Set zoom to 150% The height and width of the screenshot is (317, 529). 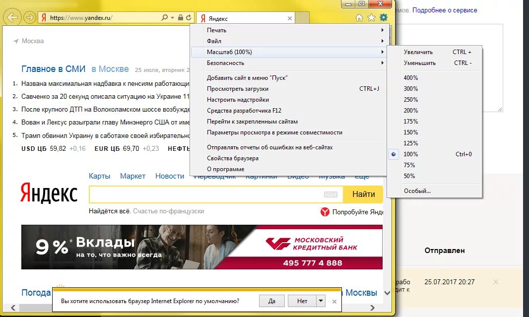[x=435, y=132]
